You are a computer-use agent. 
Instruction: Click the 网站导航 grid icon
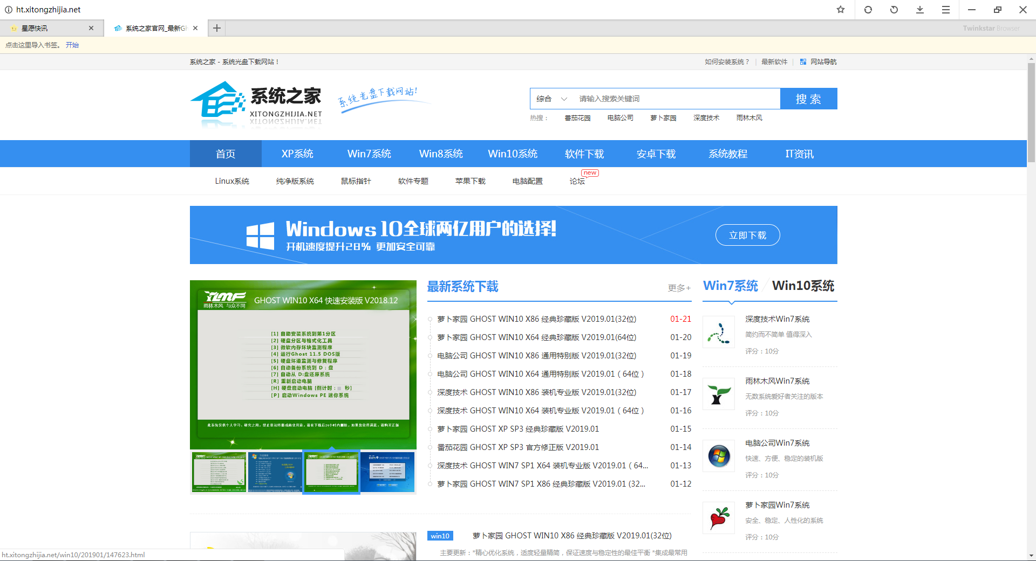[x=803, y=62]
